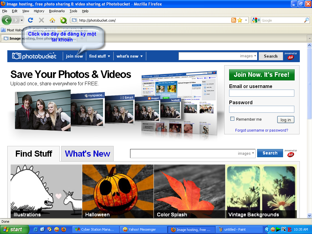Click the Yahoo smiley icon in the system tray
The width and height of the screenshot is (312, 234).
(x=273, y=229)
